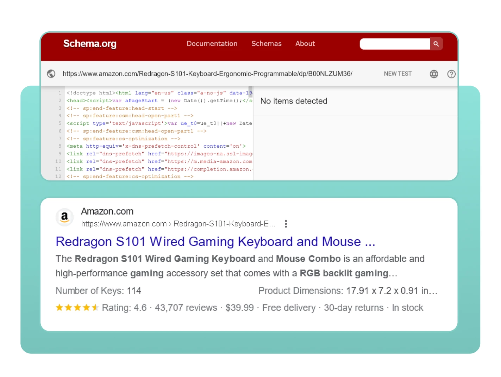Click the result breadcrumb URL
This screenshot has height=377, width=501.
[178, 224]
